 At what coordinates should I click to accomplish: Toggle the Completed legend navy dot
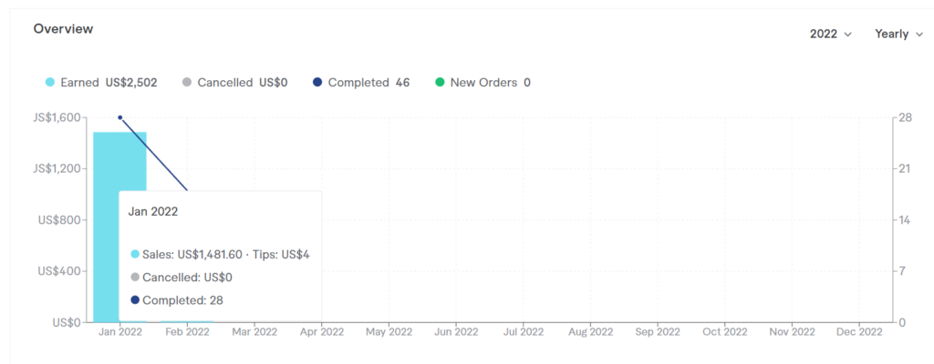point(317,83)
